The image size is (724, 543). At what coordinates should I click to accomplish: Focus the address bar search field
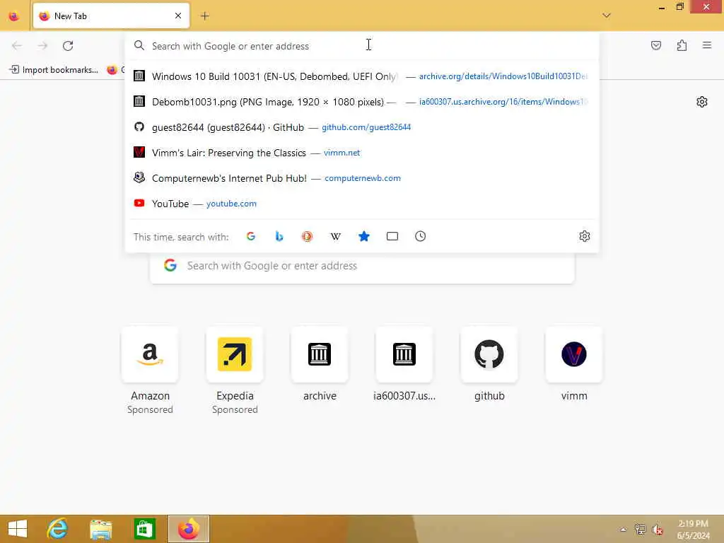click(x=362, y=46)
